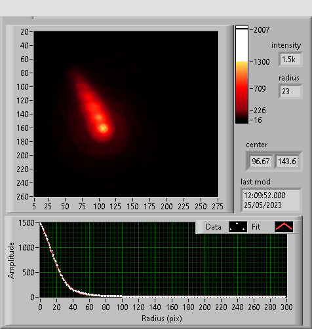
Task: Click the Data plot legend icon
Action: tap(238, 227)
